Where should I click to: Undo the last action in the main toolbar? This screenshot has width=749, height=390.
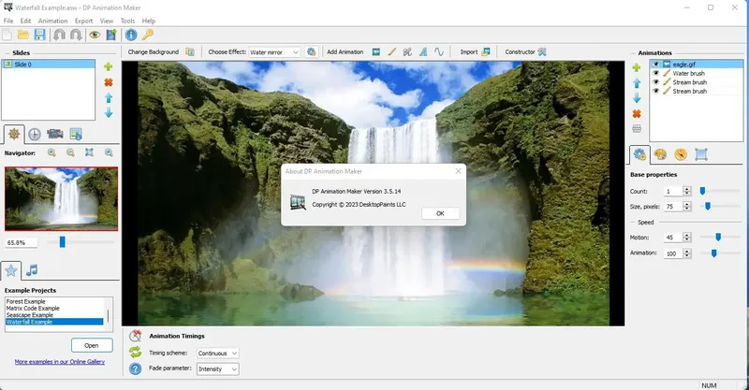coord(59,35)
